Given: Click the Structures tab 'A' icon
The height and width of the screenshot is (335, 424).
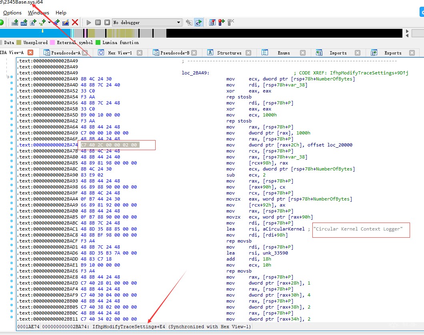Looking at the screenshot, I should (x=210, y=52).
